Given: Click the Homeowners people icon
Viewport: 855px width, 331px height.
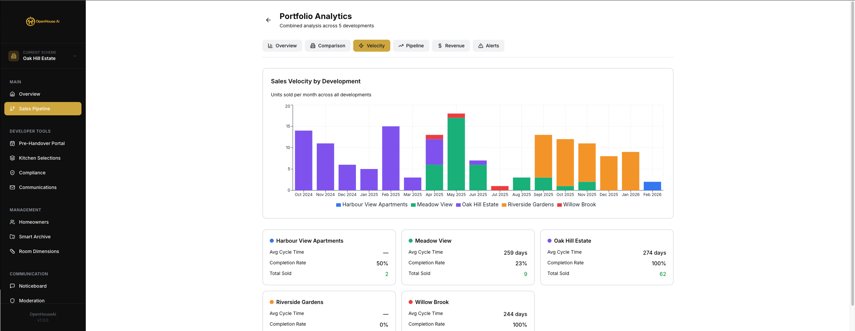Looking at the screenshot, I should [12, 222].
